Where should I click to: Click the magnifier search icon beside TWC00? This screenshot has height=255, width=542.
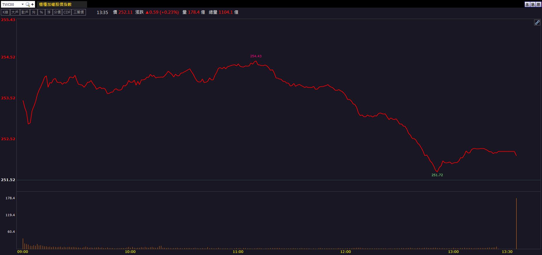click(x=27, y=4)
